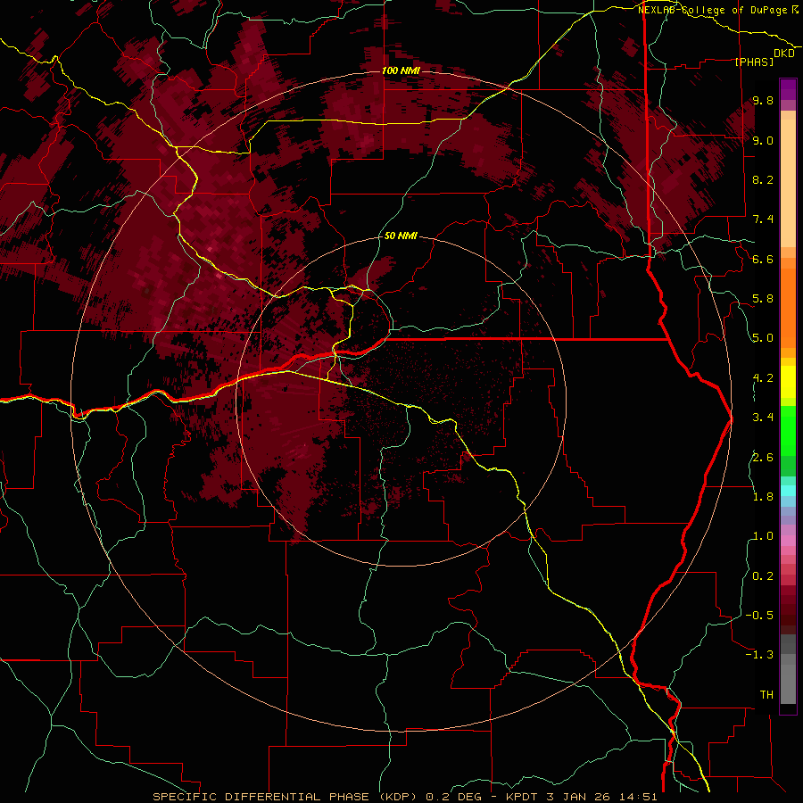The height and width of the screenshot is (803, 803).
Task: Click the 8.2 value on the color scale
Action: 763,179
